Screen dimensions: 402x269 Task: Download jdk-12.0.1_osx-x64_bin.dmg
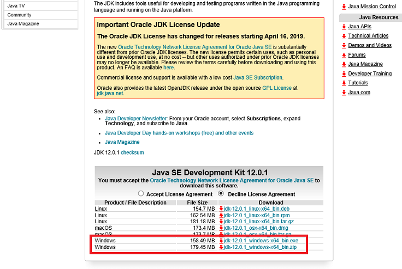(x=256, y=228)
